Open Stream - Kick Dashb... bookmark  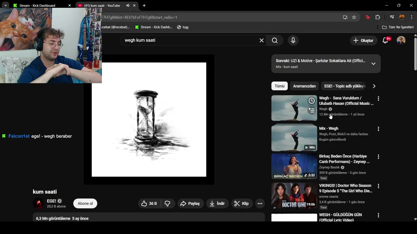point(153,27)
